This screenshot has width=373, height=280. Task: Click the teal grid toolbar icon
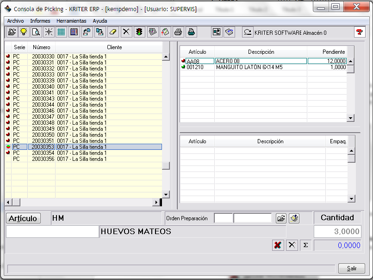61,32
